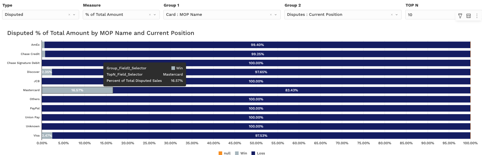Open the three-dot more options menu
Image resolution: width=482 pixels, height=155 pixels.
(477, 16)
